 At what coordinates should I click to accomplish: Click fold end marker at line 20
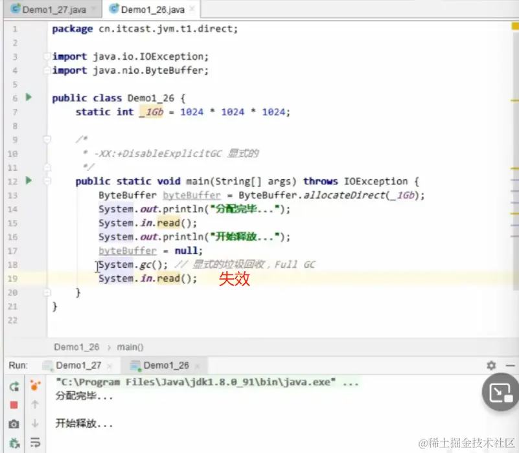47,293
